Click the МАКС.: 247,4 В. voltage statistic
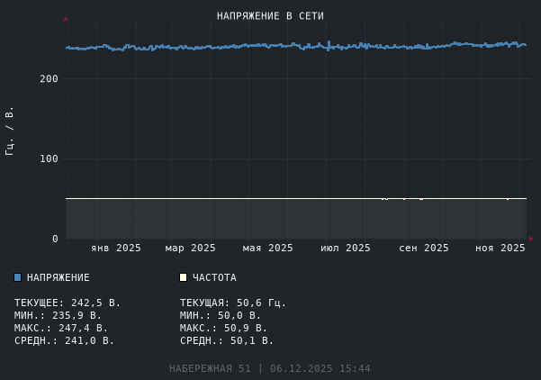The width and height of the screenshot is (541, 380). 61,328
